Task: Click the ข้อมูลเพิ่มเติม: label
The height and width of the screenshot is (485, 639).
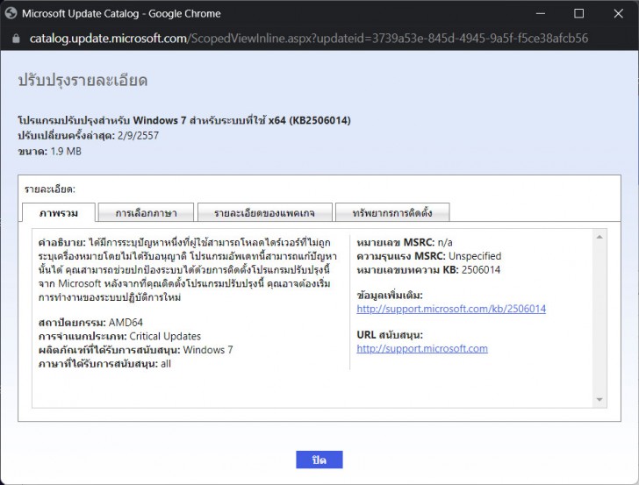Action: coord(390,296)
